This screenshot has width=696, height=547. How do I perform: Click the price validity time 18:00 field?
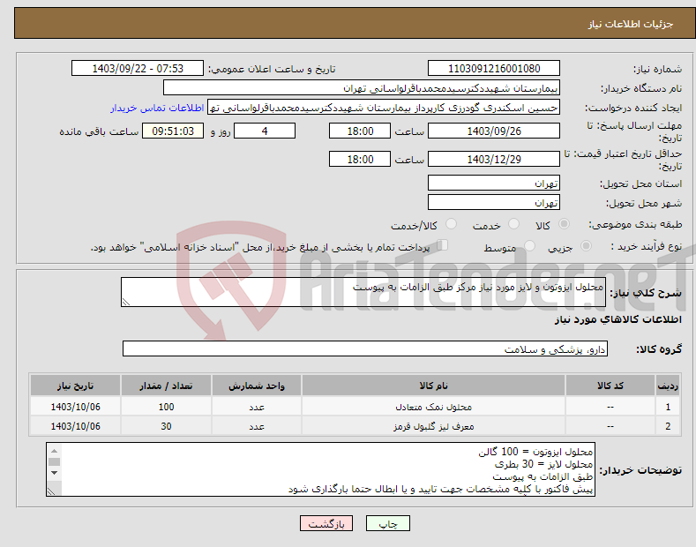tap(360, 159)
